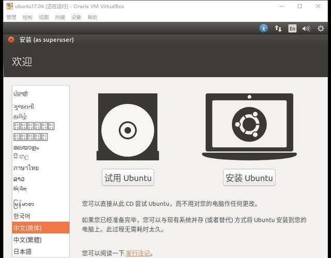Open the network arrows indicator
331x258 pixels.
278,28
